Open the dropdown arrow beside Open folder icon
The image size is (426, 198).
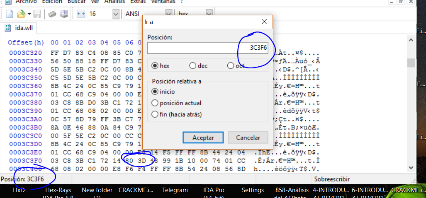(x=29, y=14)
